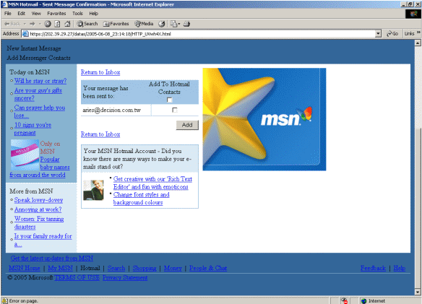Viewport: 422px width, 304px height.
Task: Click the Forward arrow toolbar button
Action: tap(33, 24)
